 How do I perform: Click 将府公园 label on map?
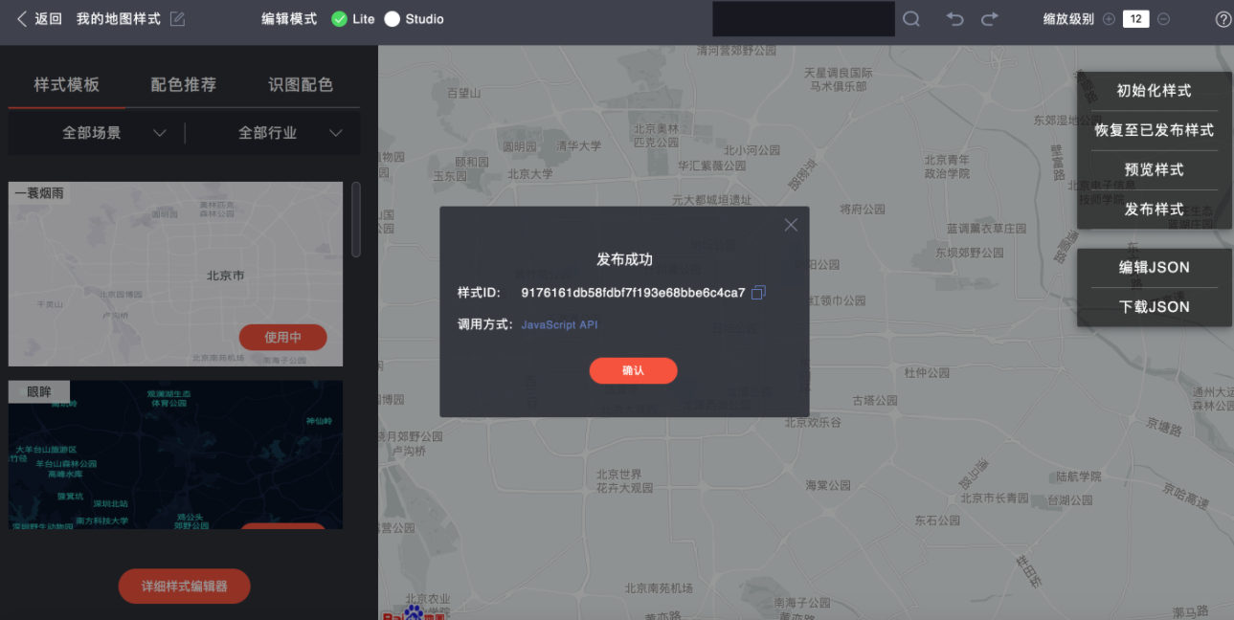pos(863,209)
